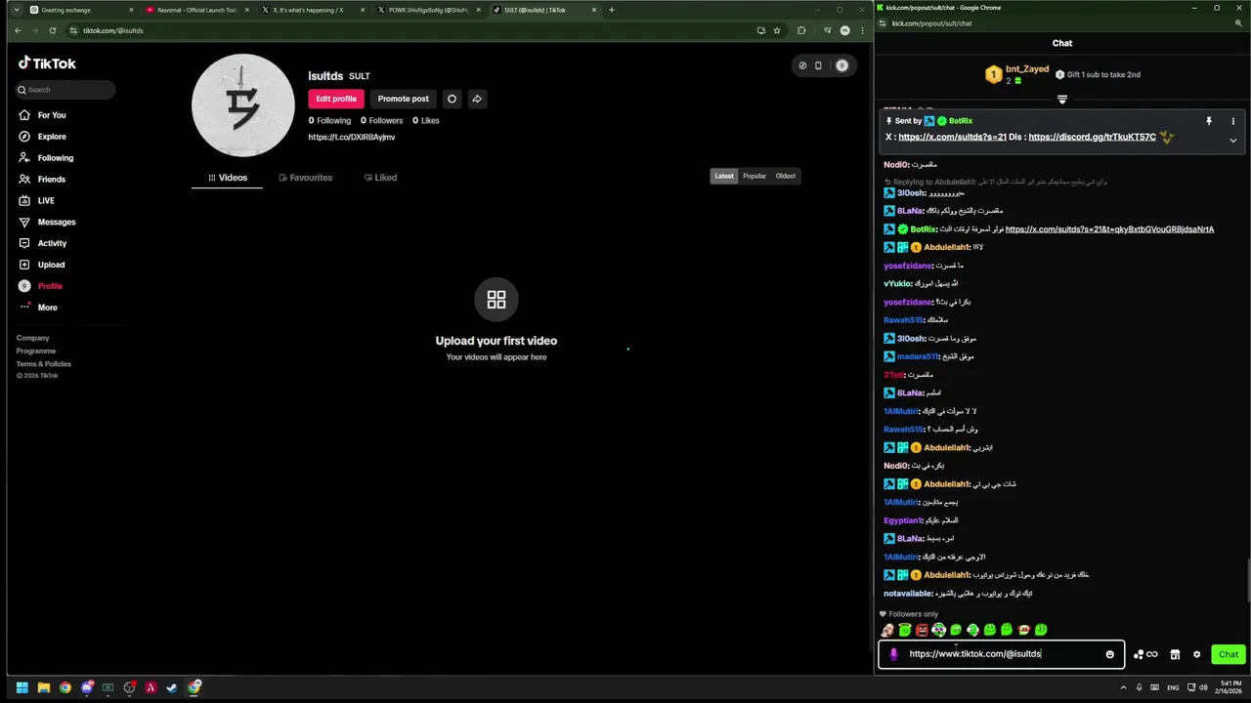This screenshot has height=703, width=1251.
Task: Send message with green Chat button
Action: click(x=1229, y=654)
